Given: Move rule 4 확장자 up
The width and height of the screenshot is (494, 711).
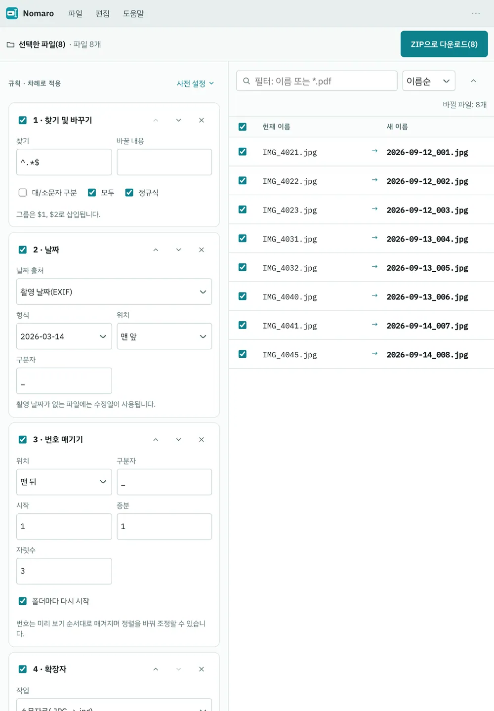Looking at the screenshot, I should click(x=156, y=669).
